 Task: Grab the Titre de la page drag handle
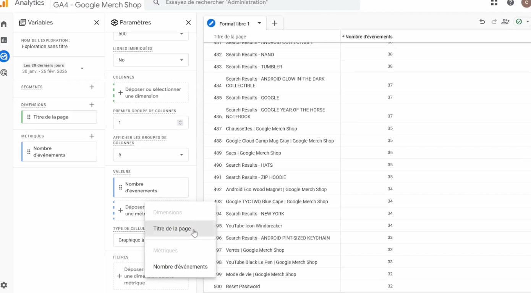pos(29,117)
